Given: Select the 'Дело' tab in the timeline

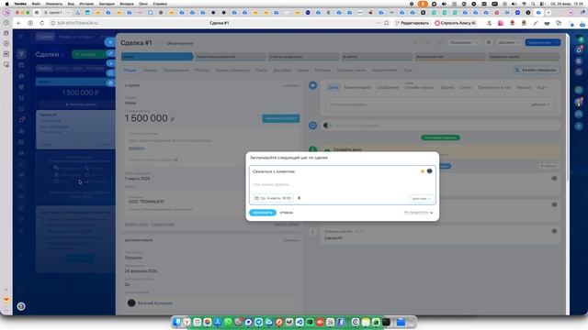Looking at the screenshot, I should [x=333, y=87].
